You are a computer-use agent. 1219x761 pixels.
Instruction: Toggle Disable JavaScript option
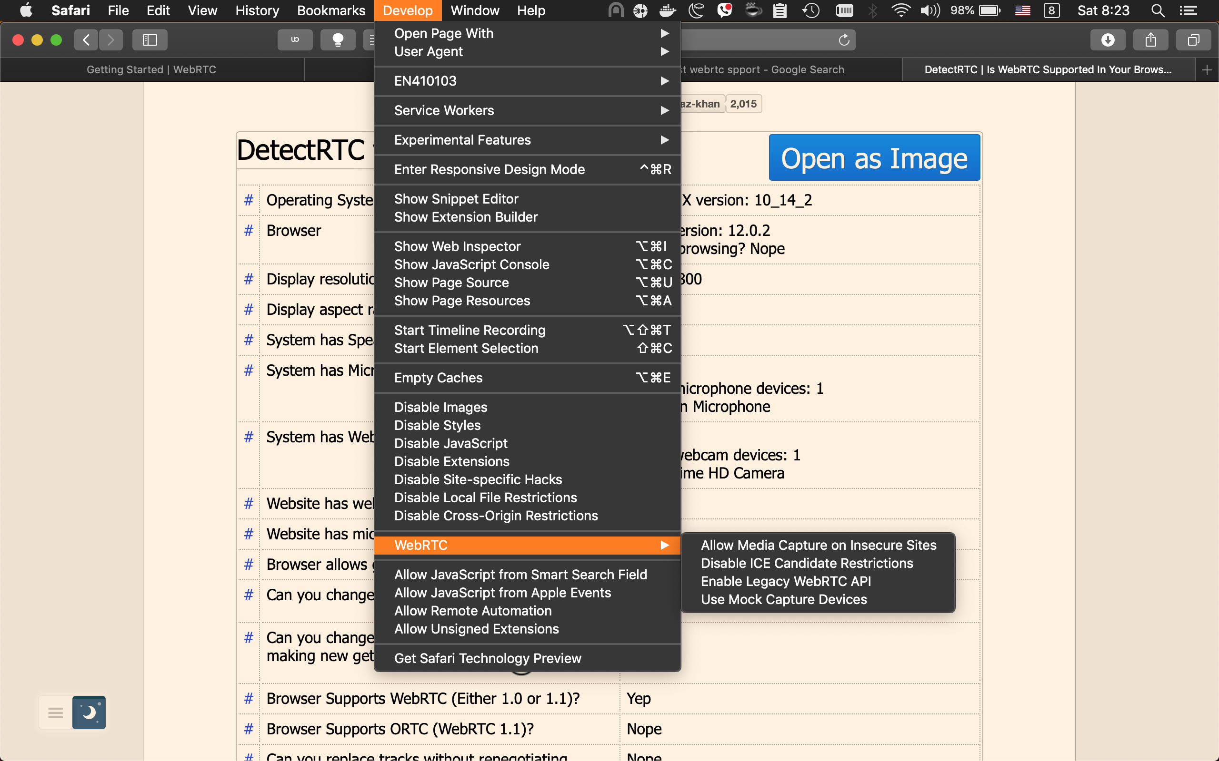point(528,443)
